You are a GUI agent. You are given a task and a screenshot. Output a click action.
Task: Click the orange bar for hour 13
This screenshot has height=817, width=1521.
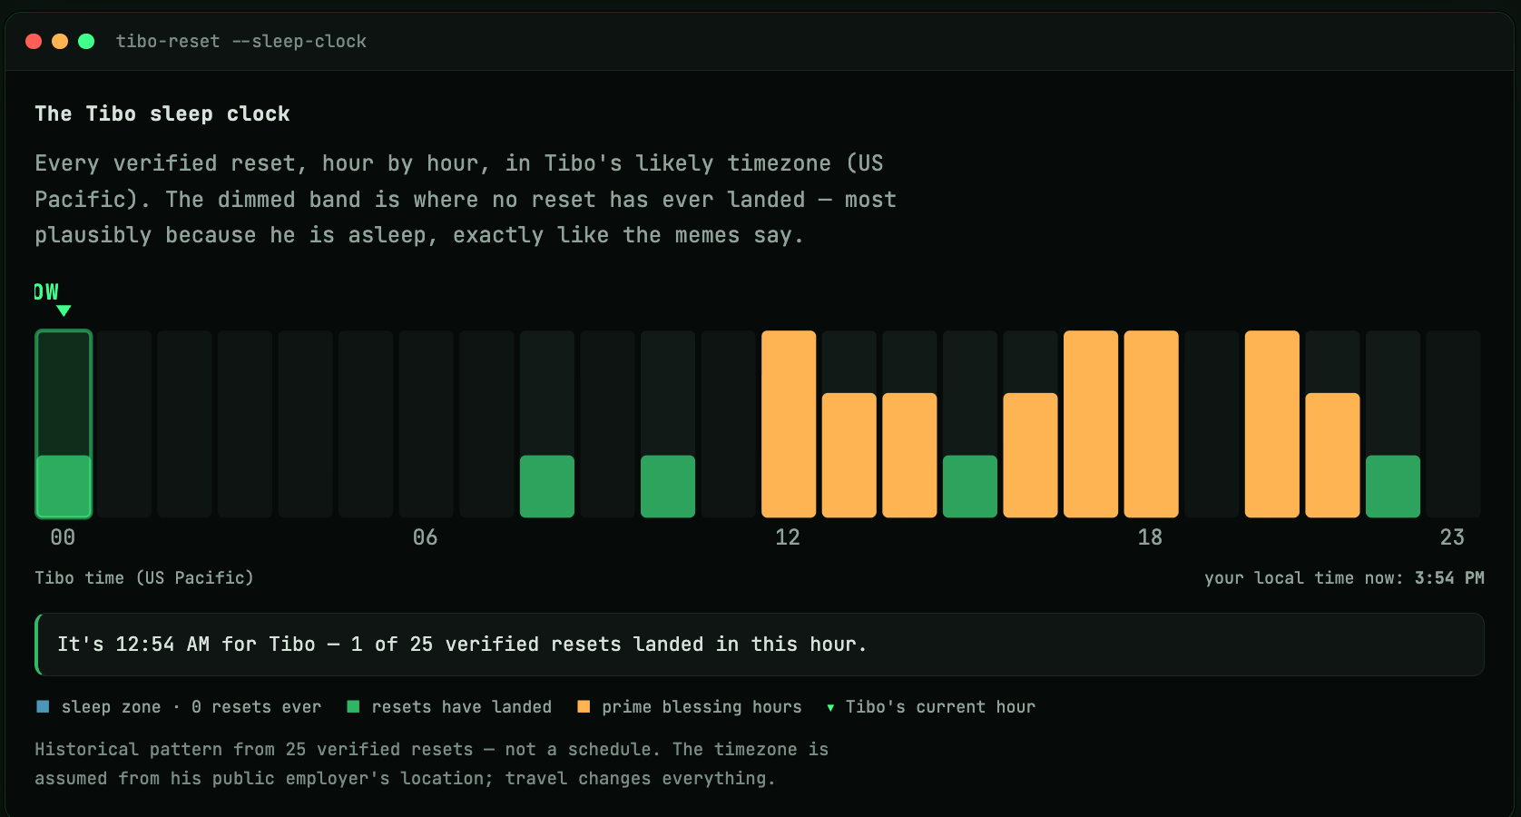(849, 455)
